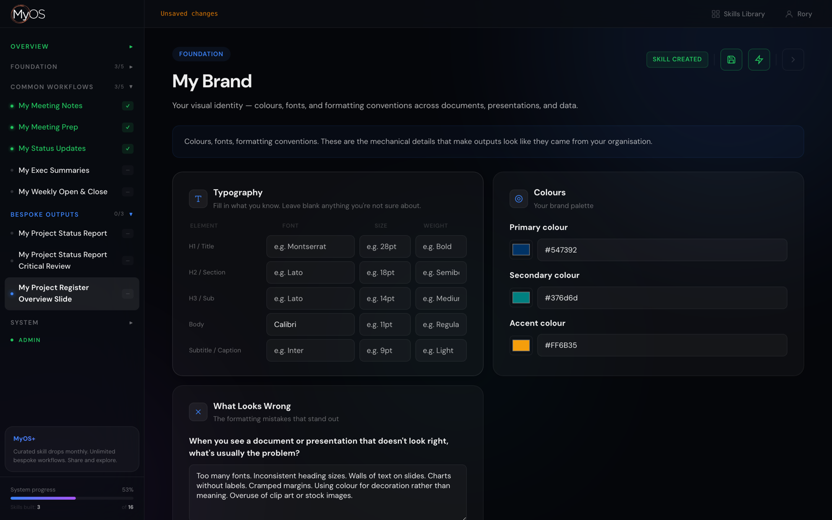
Task: Click the secondary colour hex field #376d6d
Action: tap(662, 298)
